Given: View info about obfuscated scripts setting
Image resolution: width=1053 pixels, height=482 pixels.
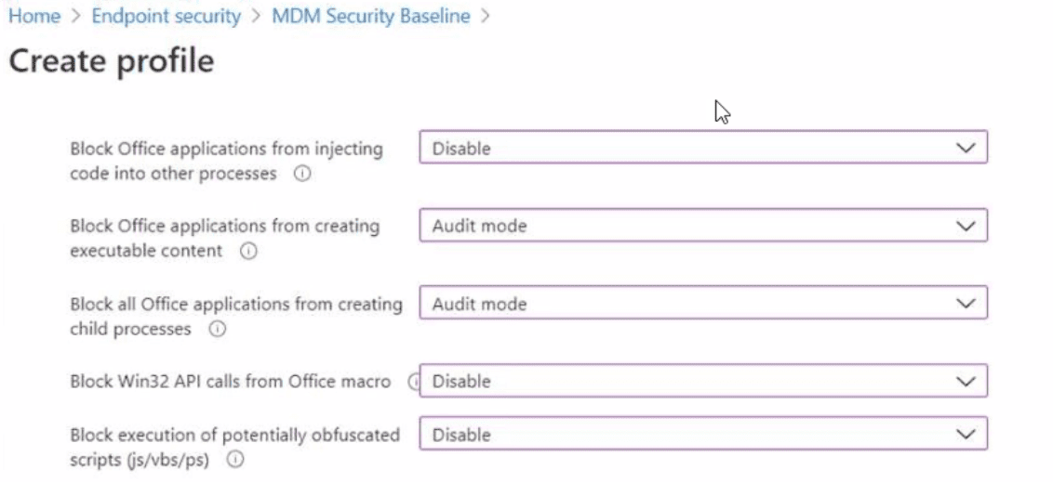Looking at the screenshot, I should [235, 459].
